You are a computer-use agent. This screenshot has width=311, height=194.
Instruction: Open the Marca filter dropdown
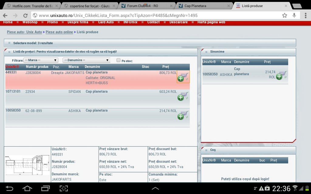tap(41, 60)
